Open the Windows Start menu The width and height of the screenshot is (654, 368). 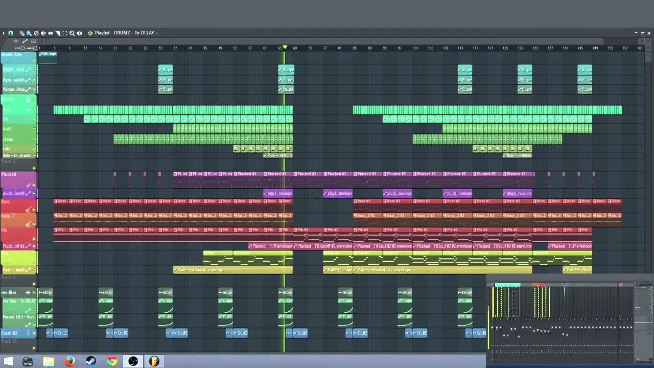pos(8,361)
